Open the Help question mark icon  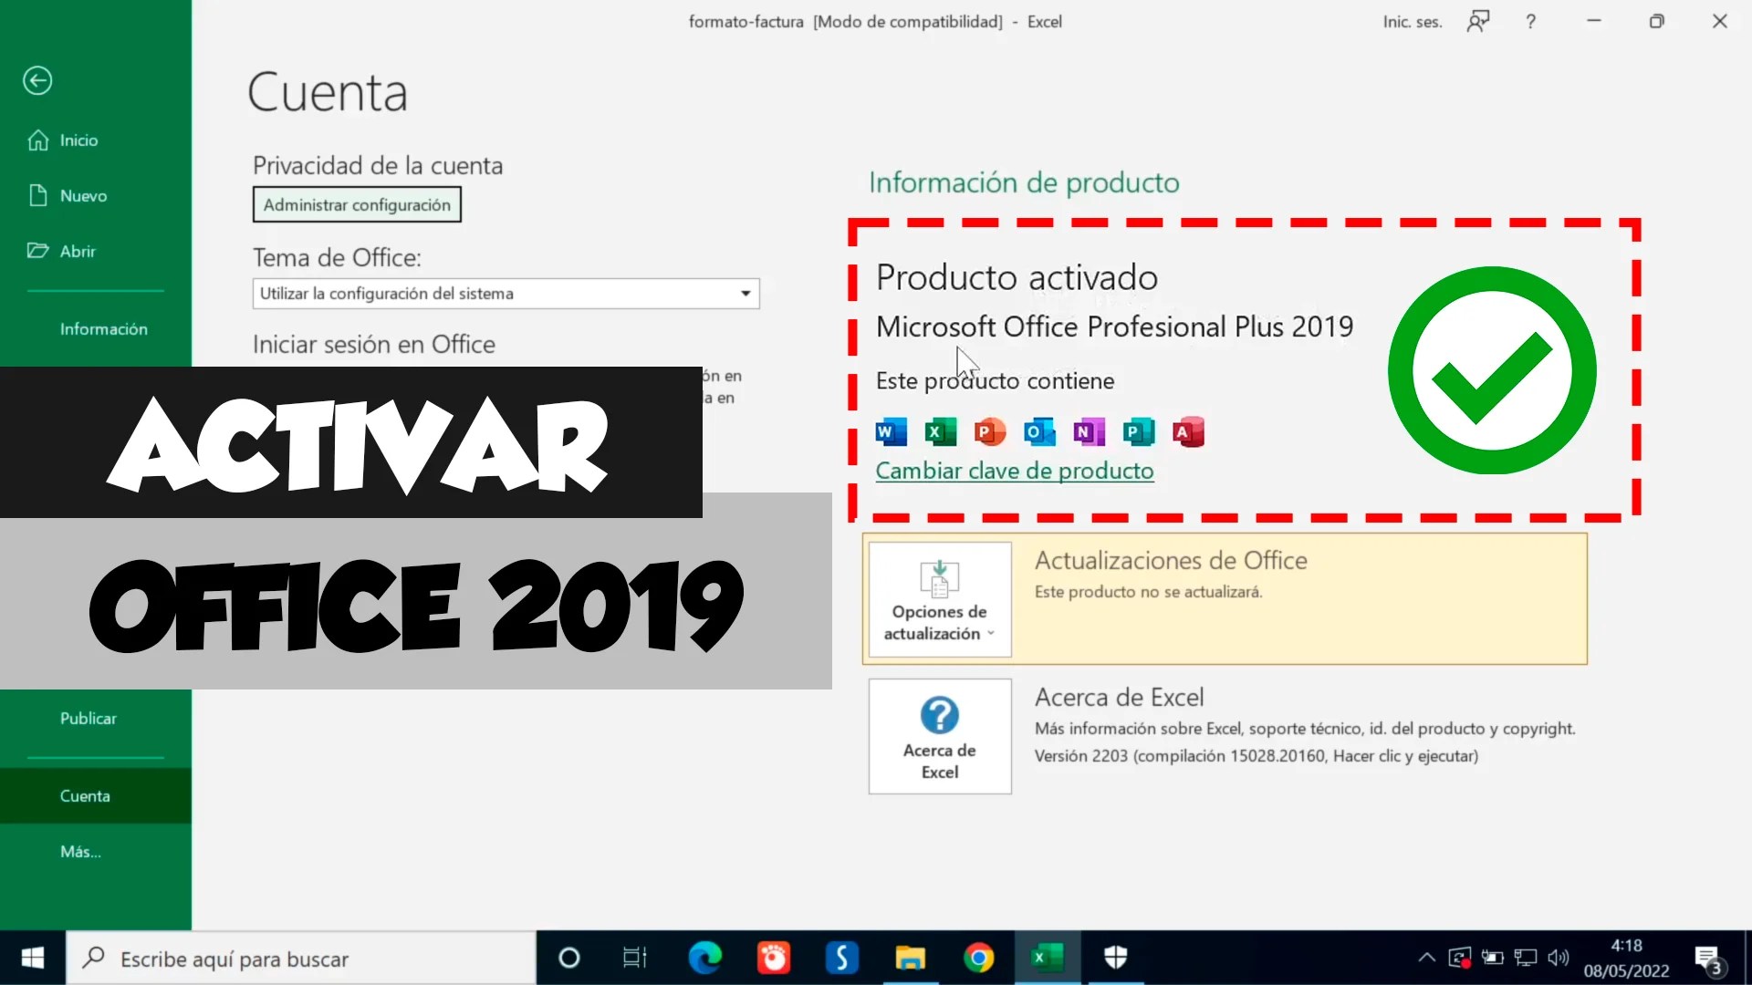(x=1530, y=22)
